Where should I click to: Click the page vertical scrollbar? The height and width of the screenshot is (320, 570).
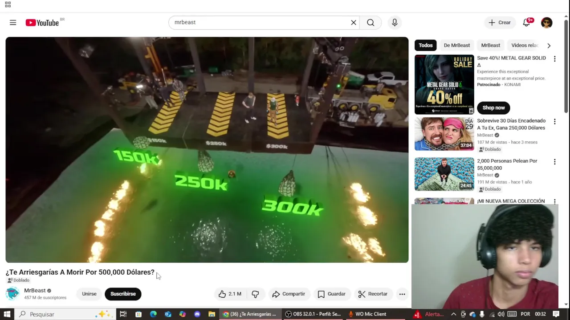(x=566, y=67)
